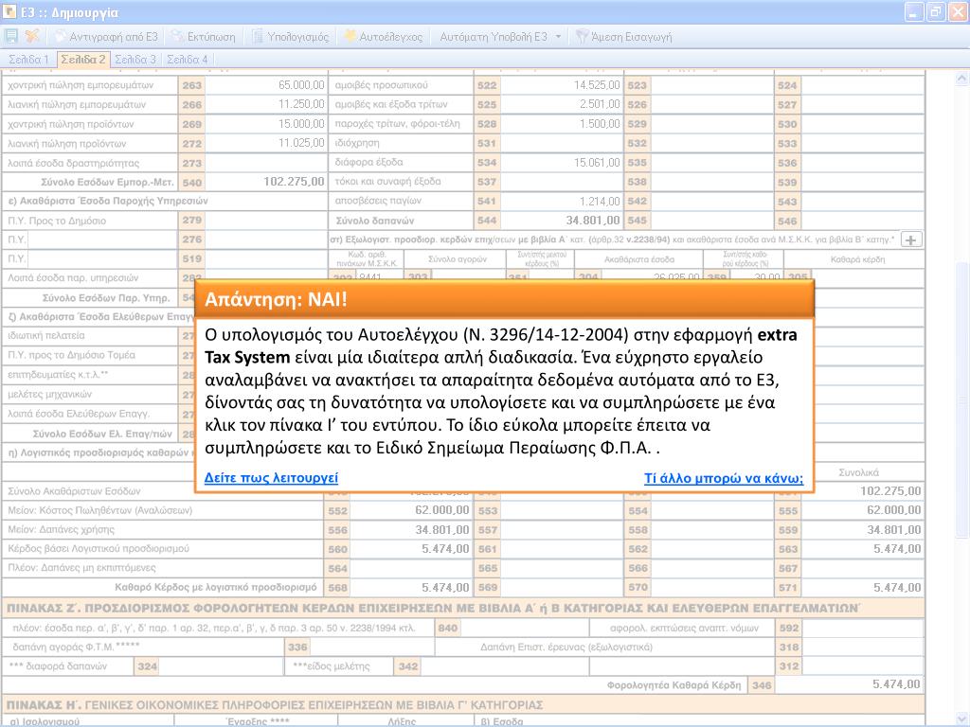This screenshot has height=727, width=970.
Task: Click empty field 273 λοιπά έσοδα δραστηριότητας
Action: coord(266,163)
